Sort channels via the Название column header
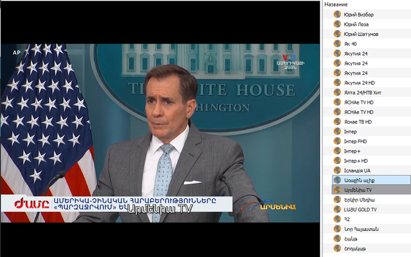The image size is (411, 257). (x=336, y=4)
